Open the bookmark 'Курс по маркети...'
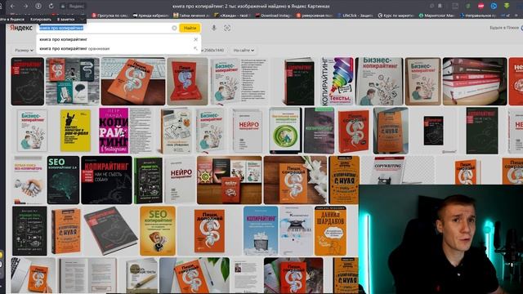Screen dimensions: 523x294 [396, 16]
